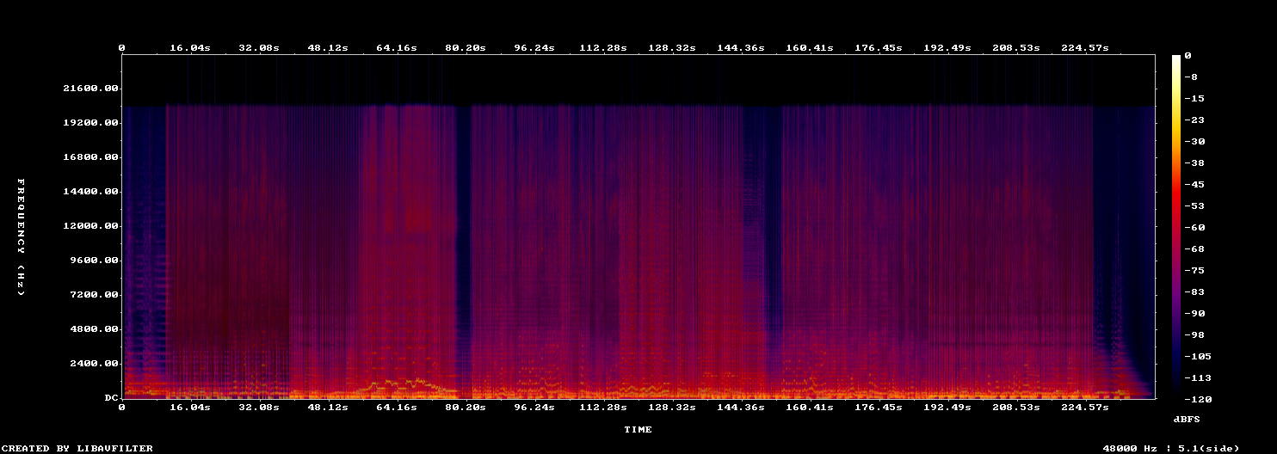Select the -60 dBFS scale value

1194,227
